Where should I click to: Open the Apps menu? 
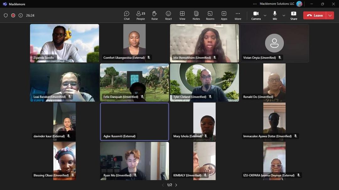click(224, 15)
